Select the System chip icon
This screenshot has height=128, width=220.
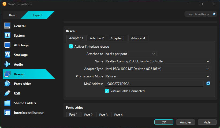click(8, 36)
